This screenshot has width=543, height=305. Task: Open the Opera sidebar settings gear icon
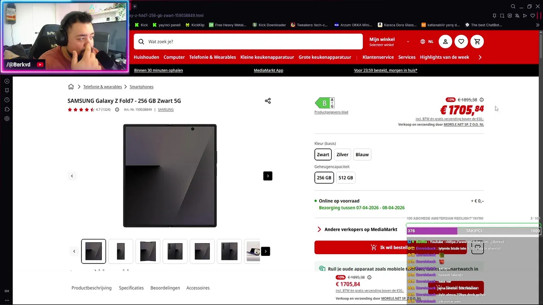pos(7,119)
